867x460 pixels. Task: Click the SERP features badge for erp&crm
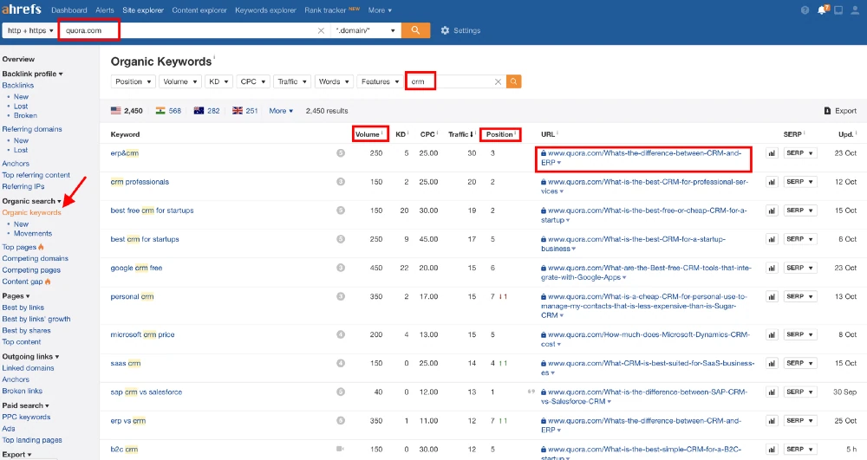click(341, 153)
